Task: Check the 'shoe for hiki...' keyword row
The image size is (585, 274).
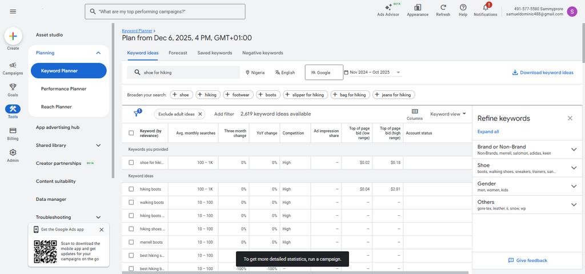Action: pos(131,163)
